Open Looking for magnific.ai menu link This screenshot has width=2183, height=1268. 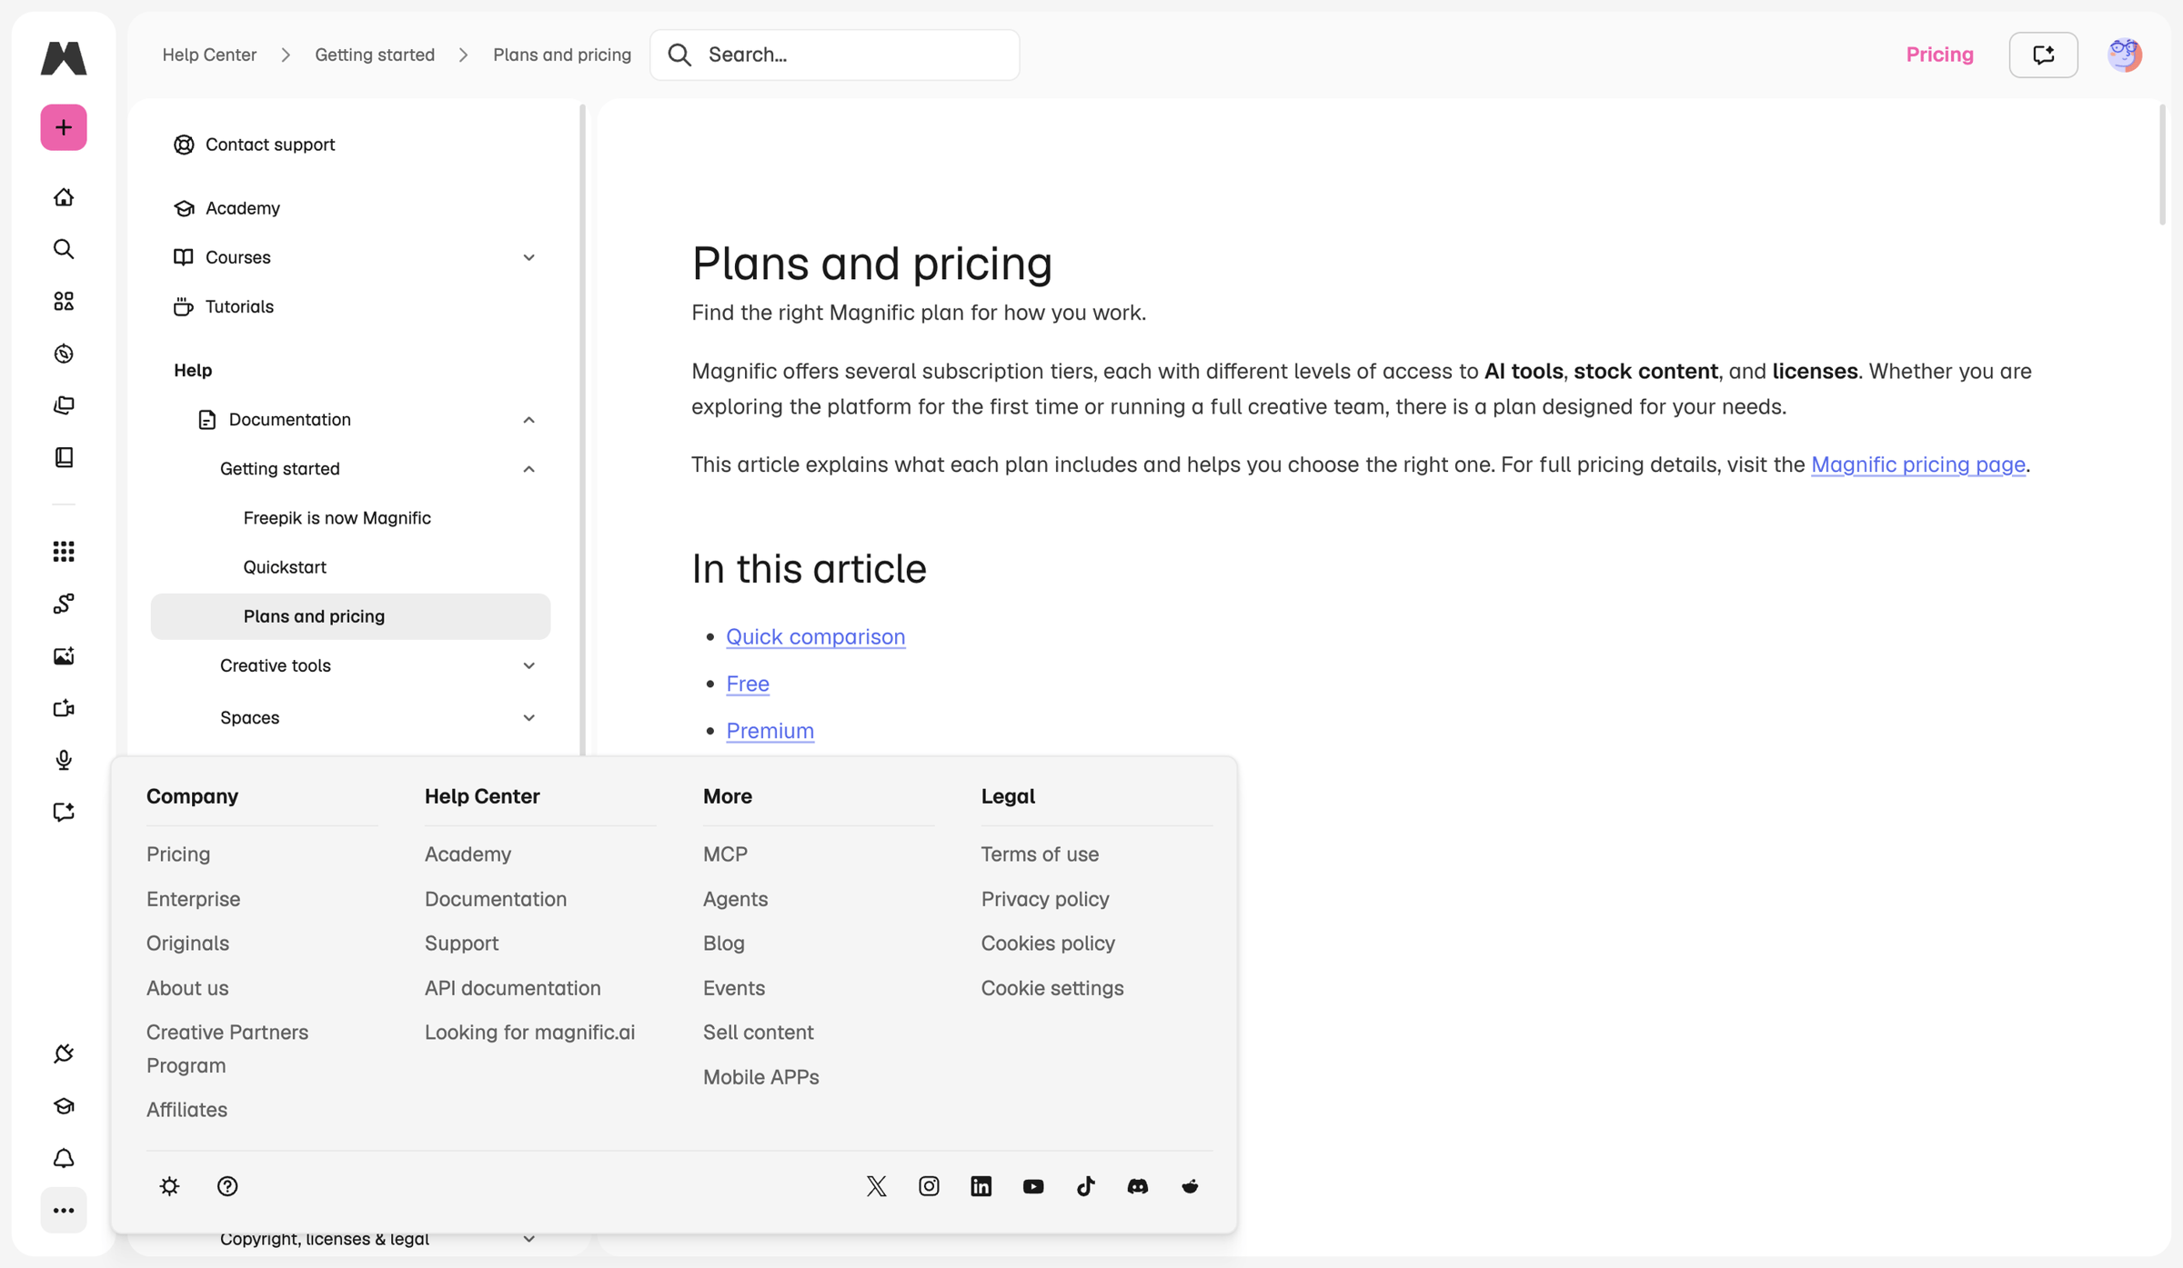pos(529,1032)
